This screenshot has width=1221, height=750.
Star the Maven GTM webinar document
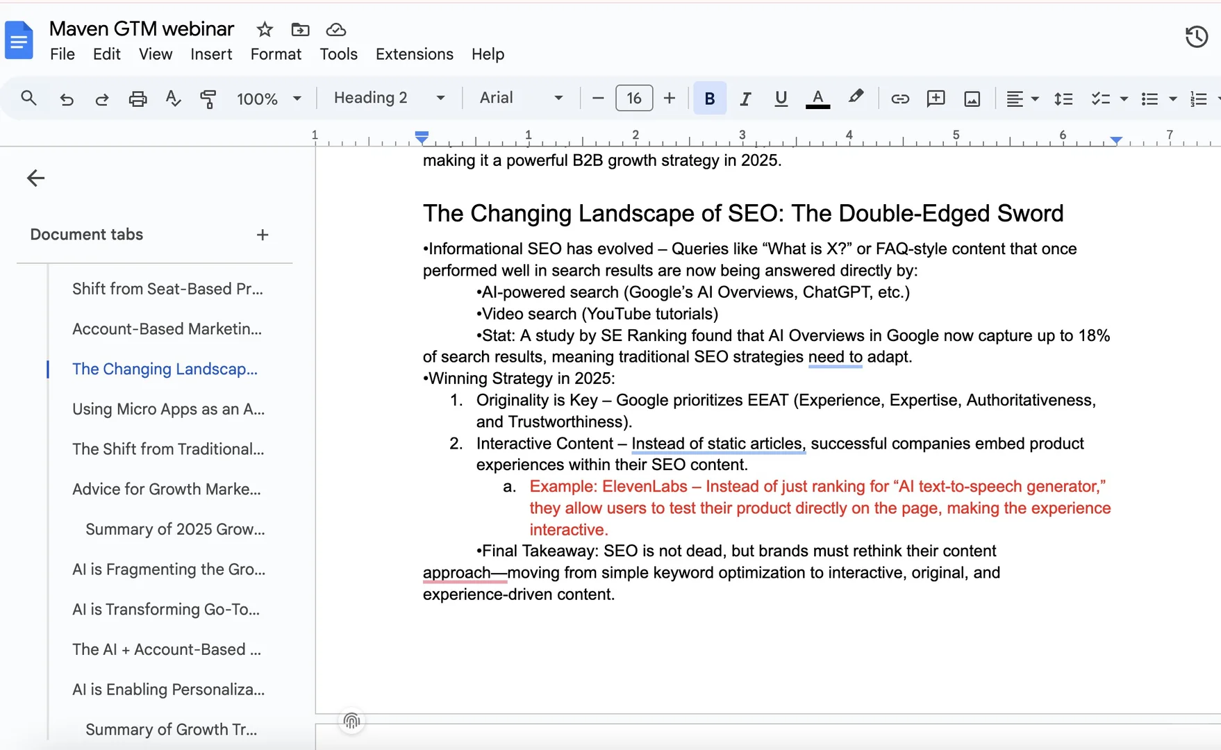(x=265, y=29)
